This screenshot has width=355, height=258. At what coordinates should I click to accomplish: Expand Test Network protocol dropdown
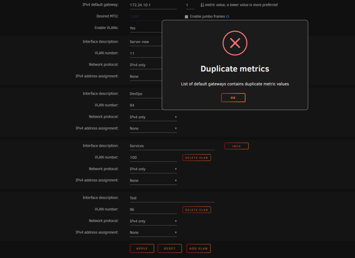click(153, 221)
